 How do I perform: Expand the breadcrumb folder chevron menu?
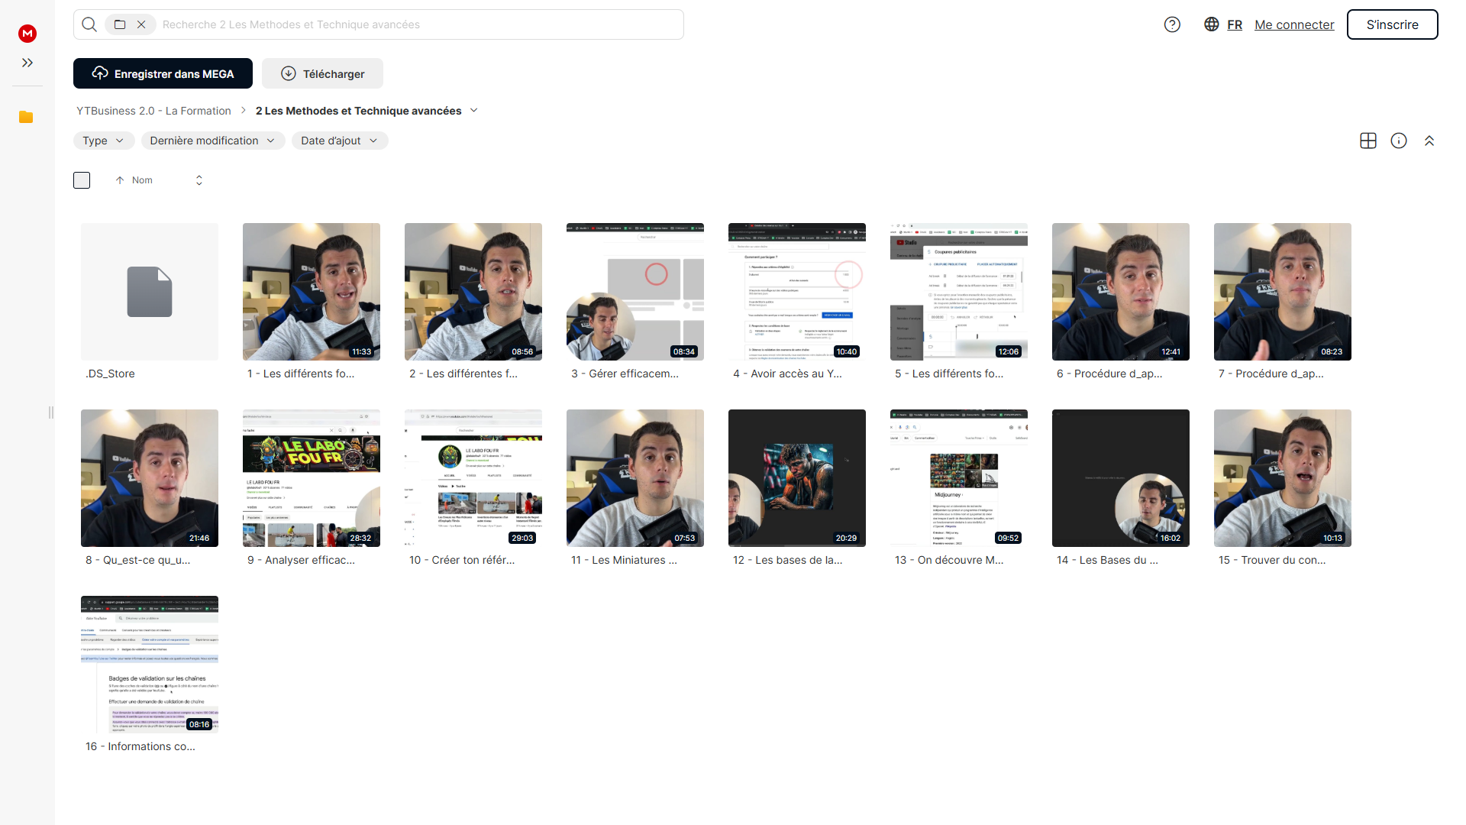click(x=474, y=111)
